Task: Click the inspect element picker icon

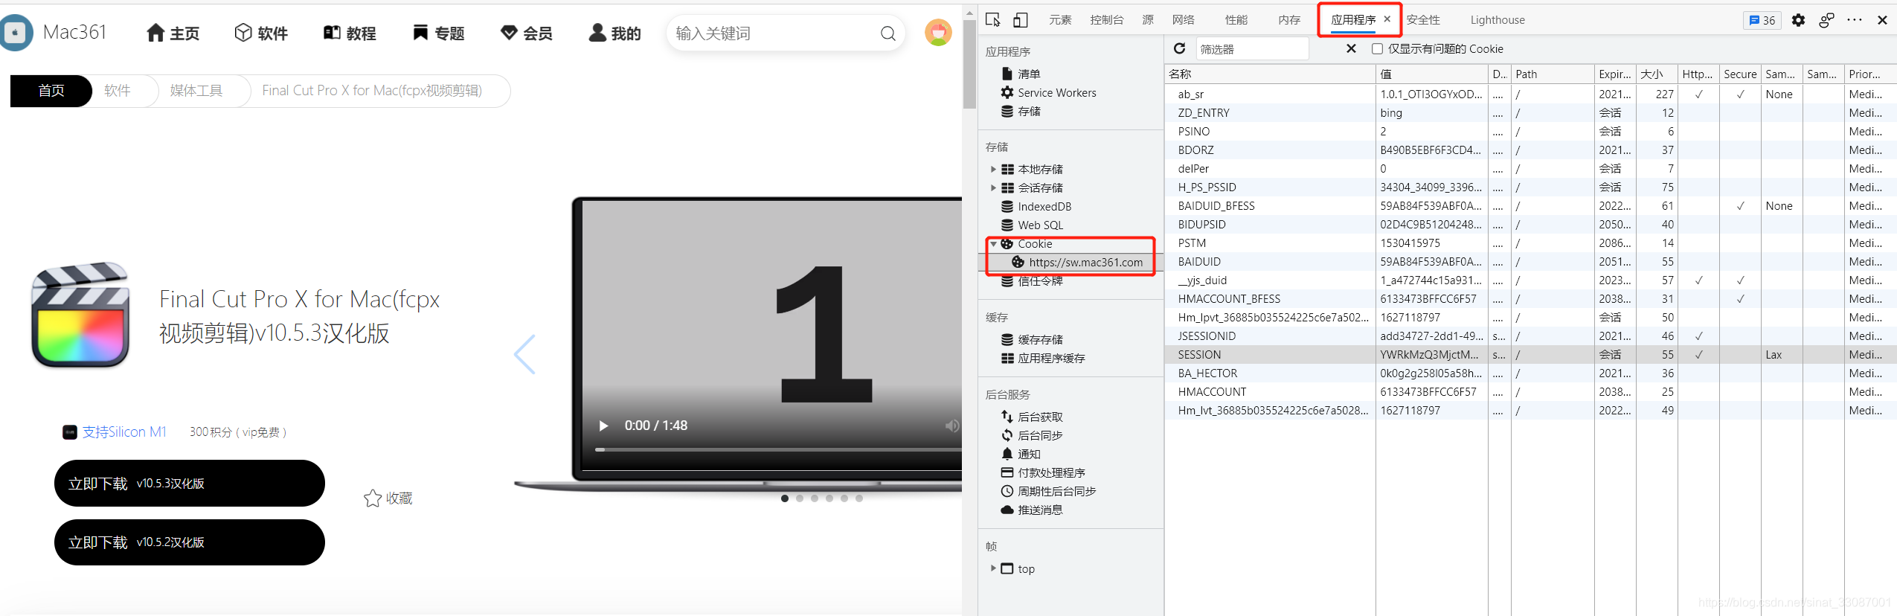Action: [992, 20]
